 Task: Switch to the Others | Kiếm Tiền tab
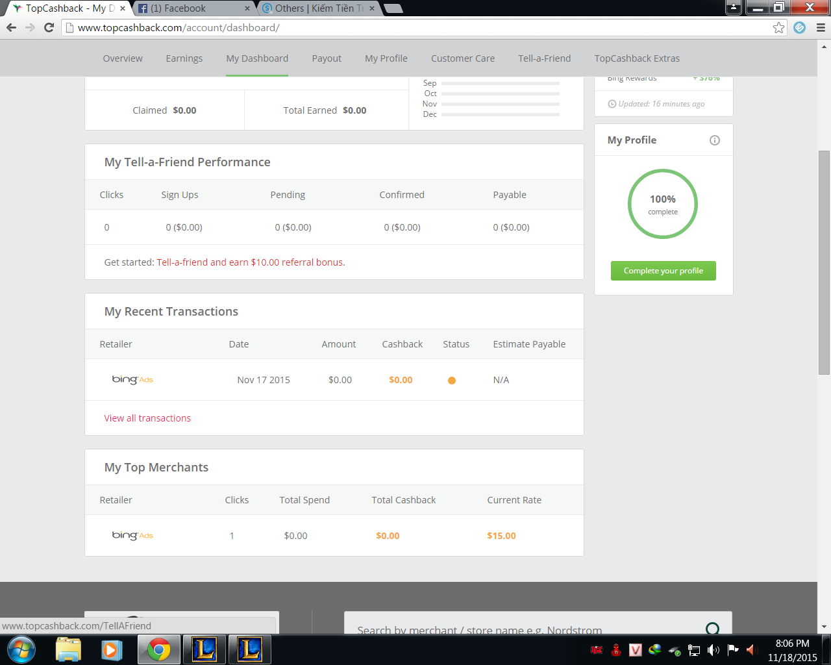click(318, 8)
